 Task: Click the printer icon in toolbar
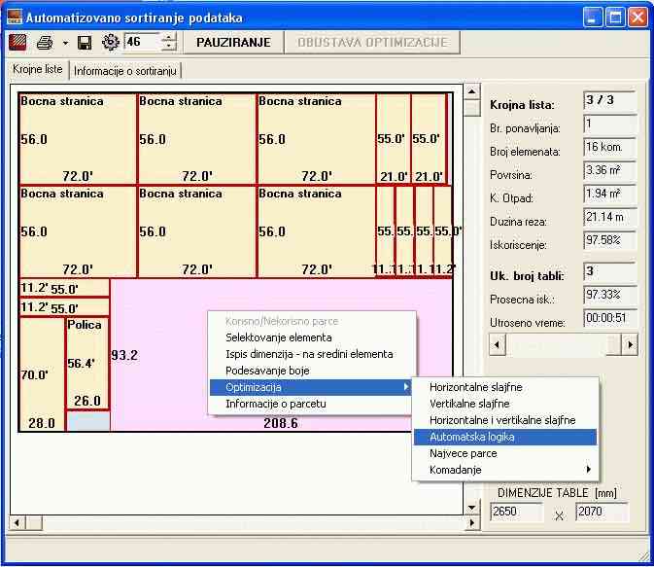pyautogui.click(x=44, y=43)
